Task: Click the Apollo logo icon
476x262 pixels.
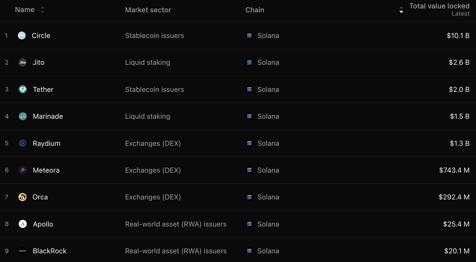Action: click(22, 224)
